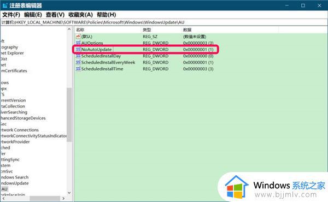This screenshot has width=328, height=202.
Task: Select the NoAutoUpdate value name
Action: 96,50
